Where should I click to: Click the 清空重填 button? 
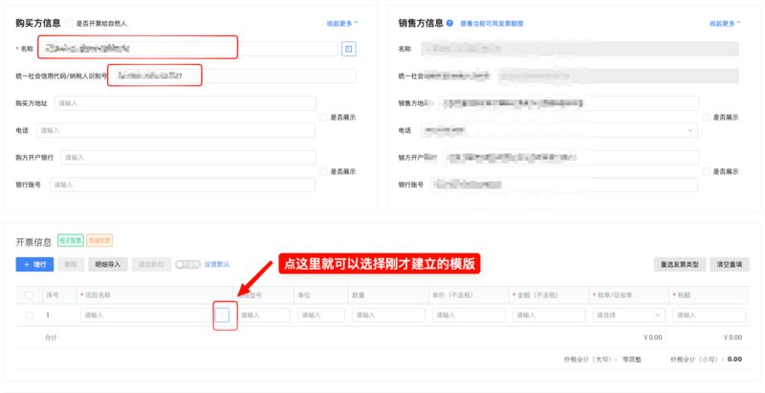pos(730,264)
